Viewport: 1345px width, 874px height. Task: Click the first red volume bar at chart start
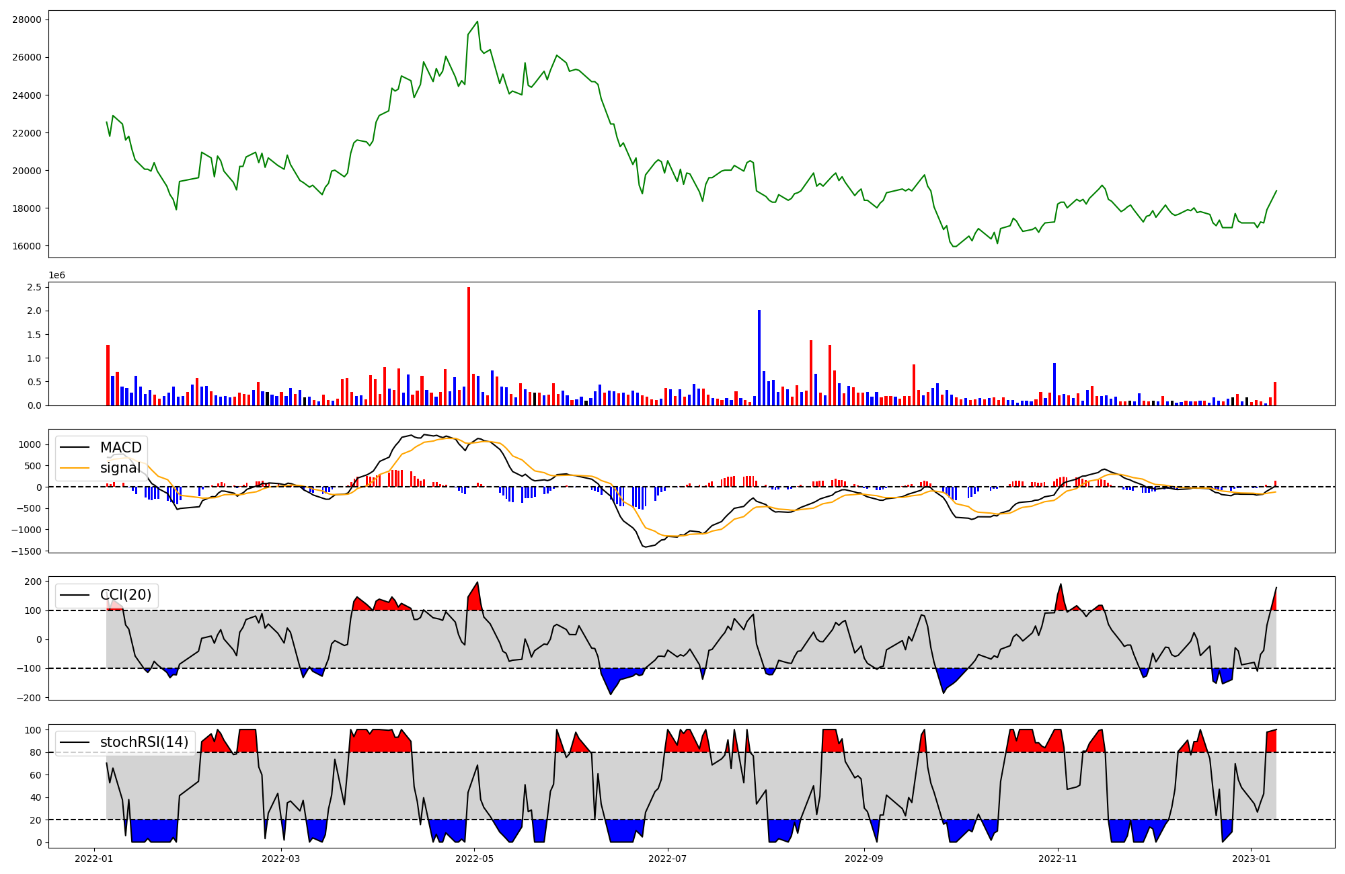tap(108, 375)
